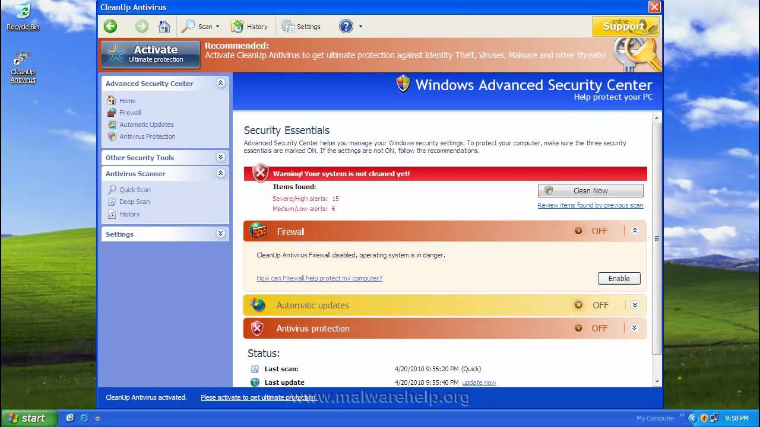Click Please activate to get ultimate protection

258,397
